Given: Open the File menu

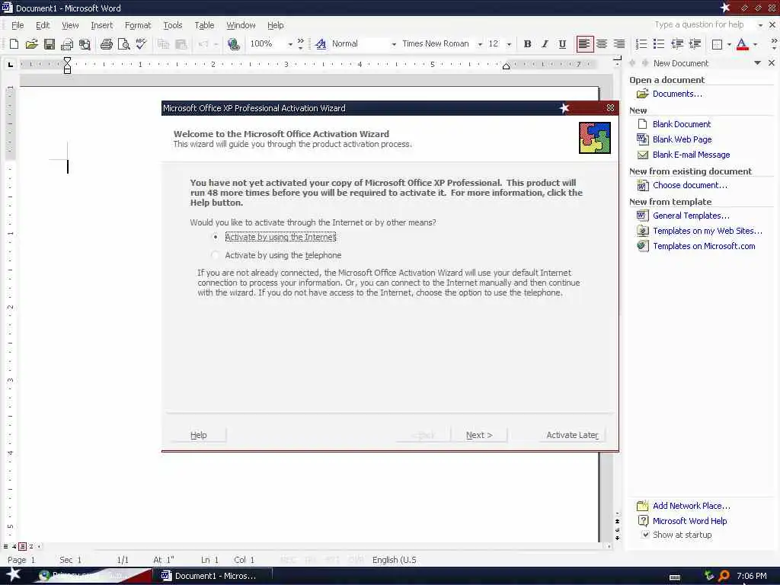Looking at the screenshot, I should click(18, 25).
